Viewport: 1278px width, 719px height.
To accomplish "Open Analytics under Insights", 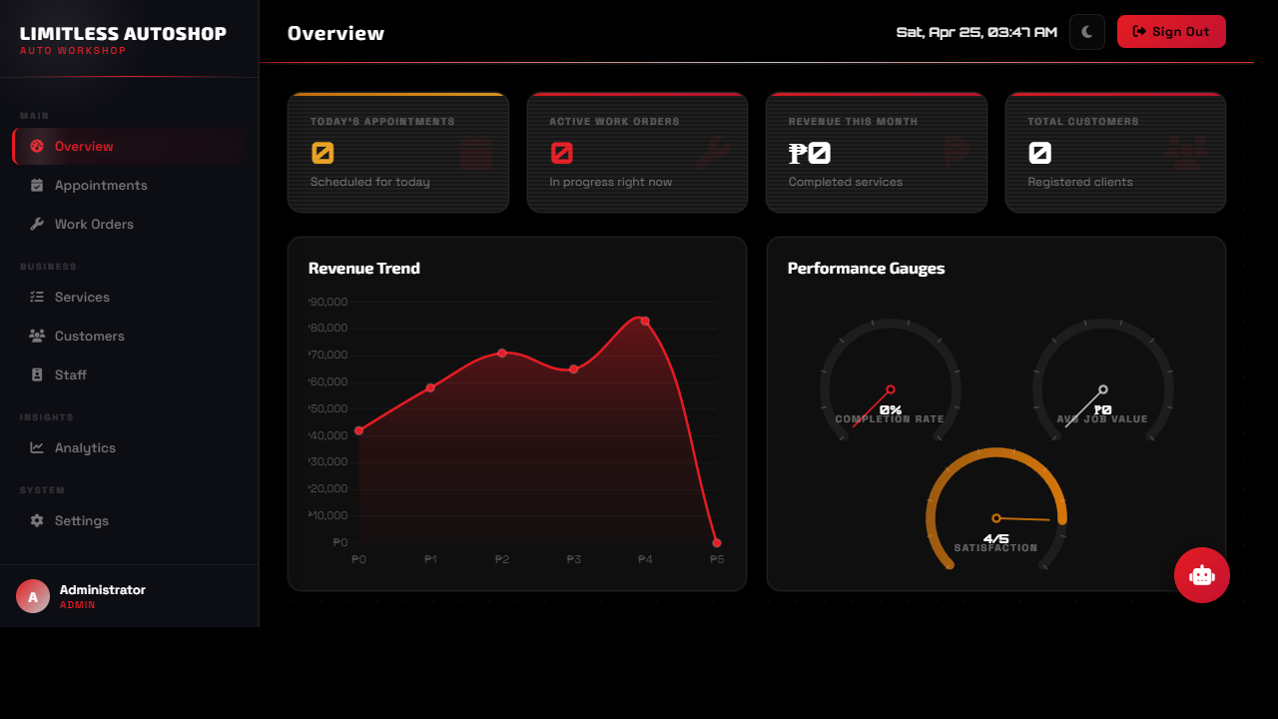I will 130,447.
